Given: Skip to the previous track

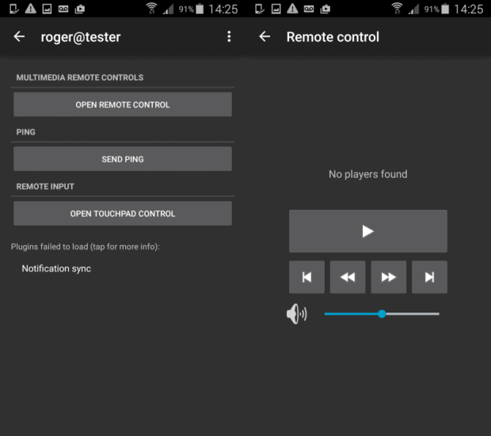Looking at the screenshot, I should [306, 277].
